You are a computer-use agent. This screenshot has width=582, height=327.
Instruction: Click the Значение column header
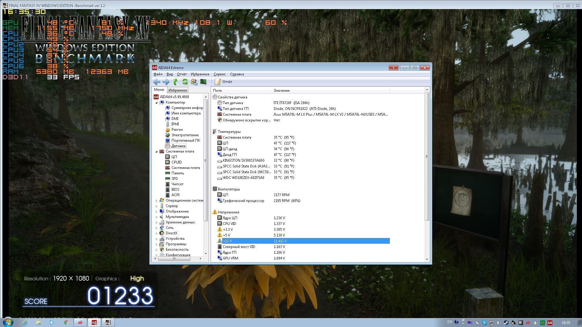coord(331,91)
